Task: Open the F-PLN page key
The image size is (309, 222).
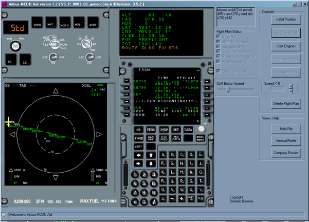Action: (139, 138)
